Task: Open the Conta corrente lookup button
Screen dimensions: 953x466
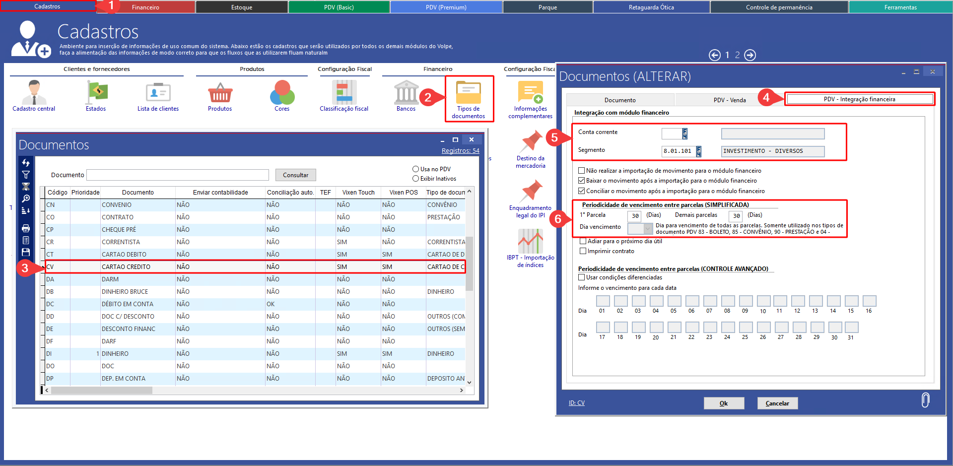Action: [x=685, y=133]
